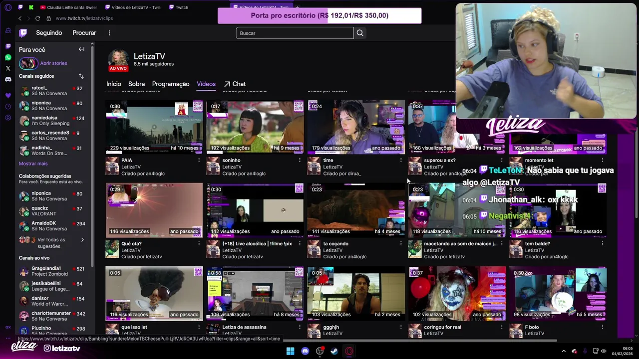Open options menu for PAIA clip
639x359 pixels.
pyautogui.click(x=199, y=160)
